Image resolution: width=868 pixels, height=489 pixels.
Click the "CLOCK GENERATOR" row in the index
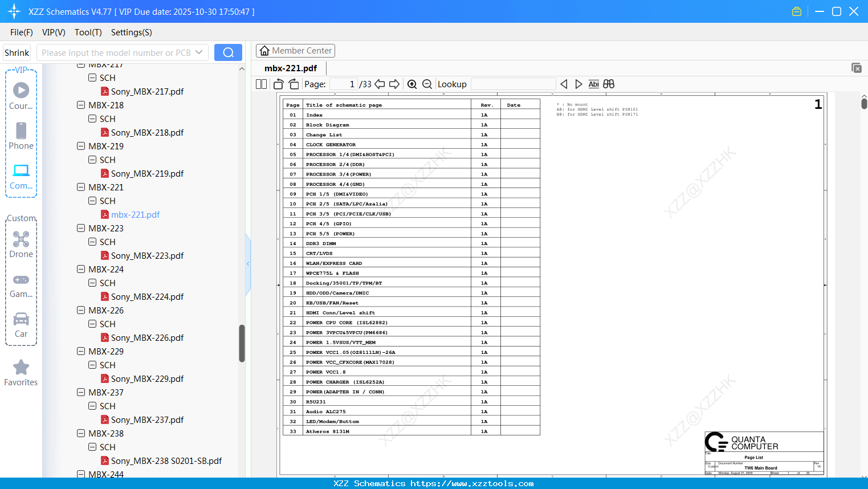tap(411, 145)
